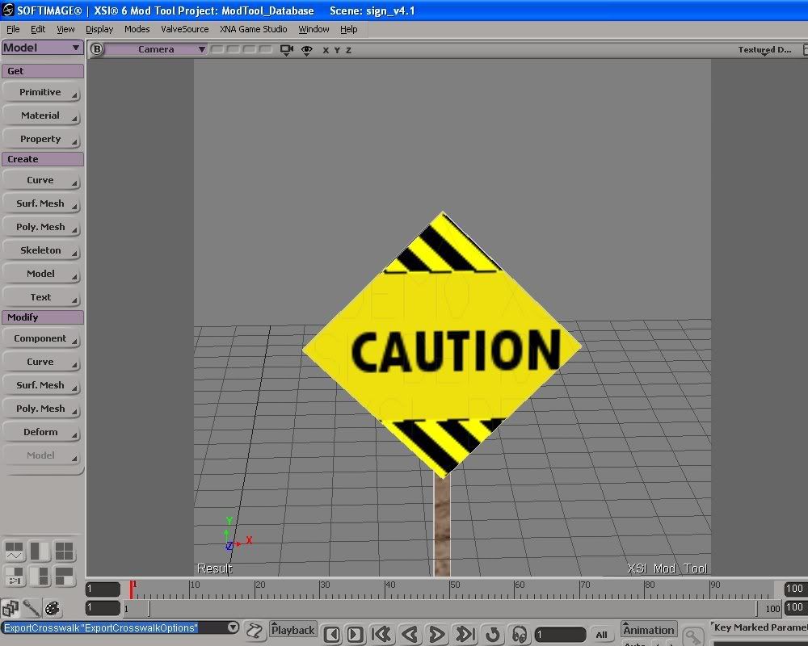This screenshot has width=808, height=646.
Task: Toggle playback loop
Action: (x=493, y=634)
